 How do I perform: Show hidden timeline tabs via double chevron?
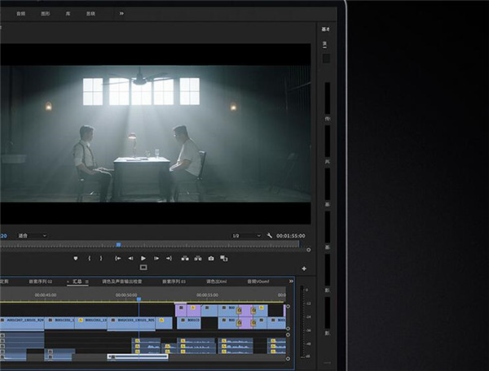tap(291, 282)
